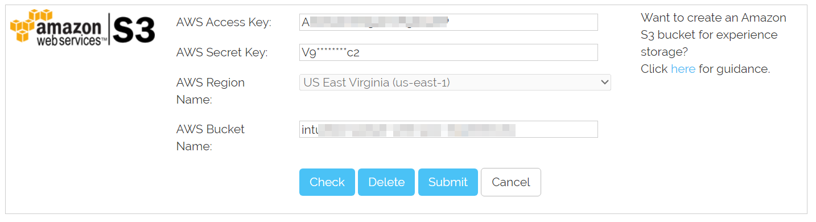Select the masked V9********c2 secret value
Viewport: 816px width, 222px height.
331,53
